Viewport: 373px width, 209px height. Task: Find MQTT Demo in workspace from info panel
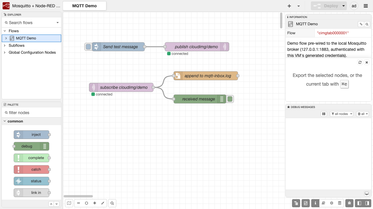point(367,24)
